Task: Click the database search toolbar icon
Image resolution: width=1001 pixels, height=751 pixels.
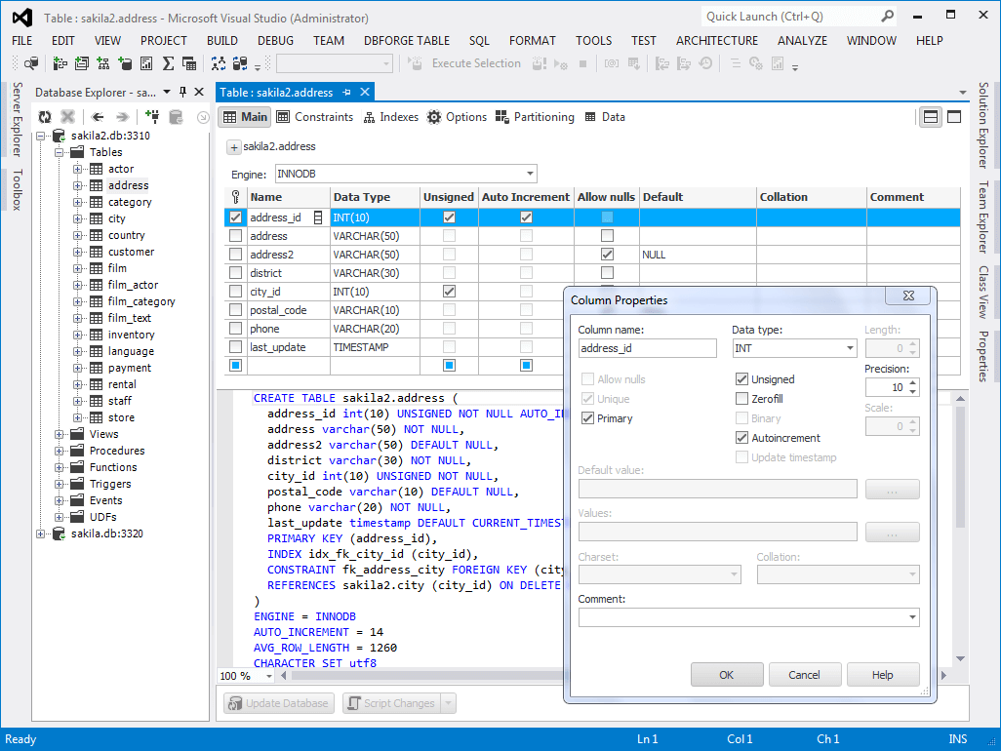Action: [30, 63]
